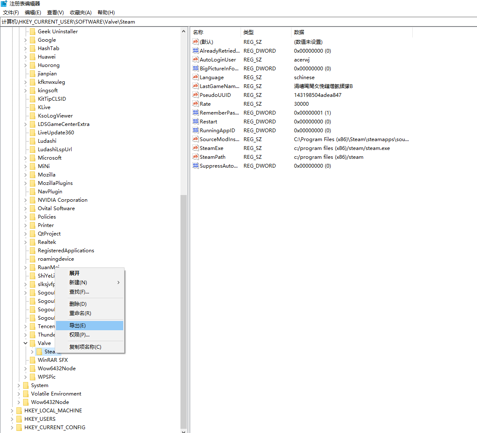Expand the Steam subkey arrow

click(x=32, y=352)
